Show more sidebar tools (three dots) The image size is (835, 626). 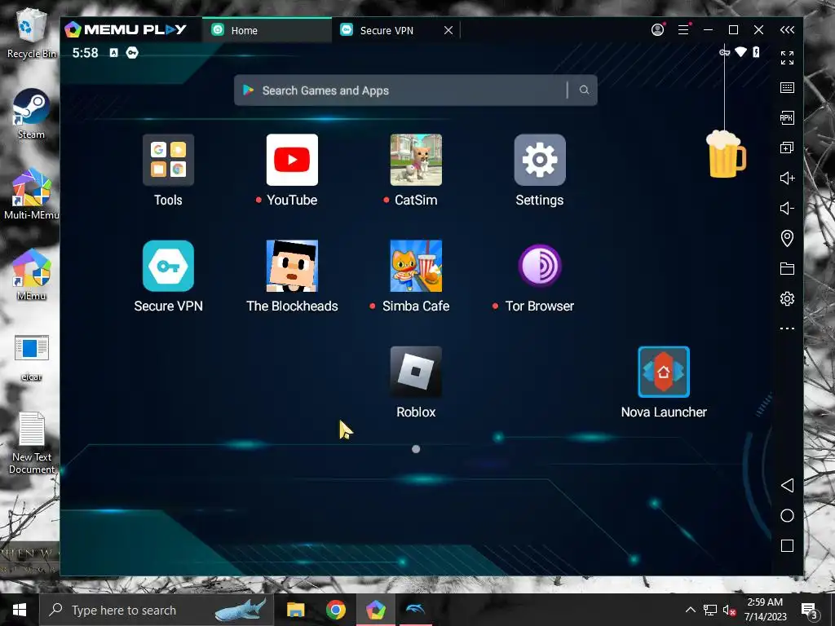[x=787, y=328]
